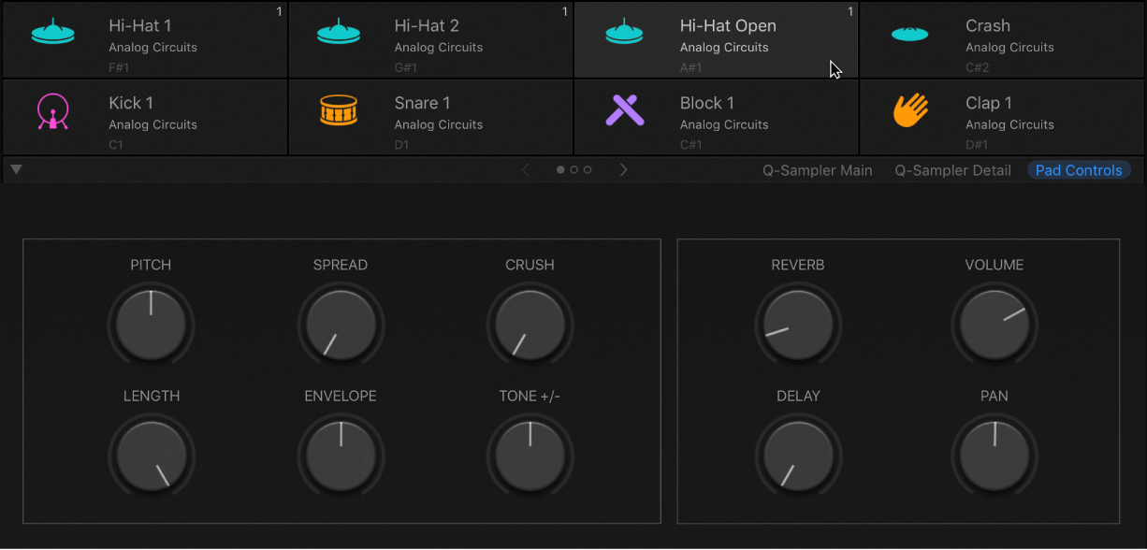This screenshot has height=550, width=1147.
Task: Click the Clap 1 hand icon
Action: (x=909, y=109)
